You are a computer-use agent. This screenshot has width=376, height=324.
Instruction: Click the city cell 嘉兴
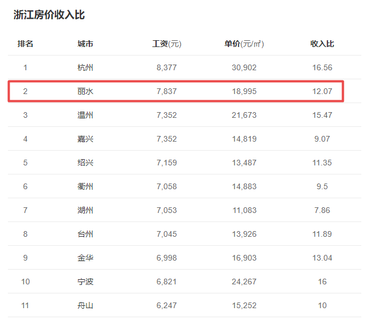(x=85, y=139)
